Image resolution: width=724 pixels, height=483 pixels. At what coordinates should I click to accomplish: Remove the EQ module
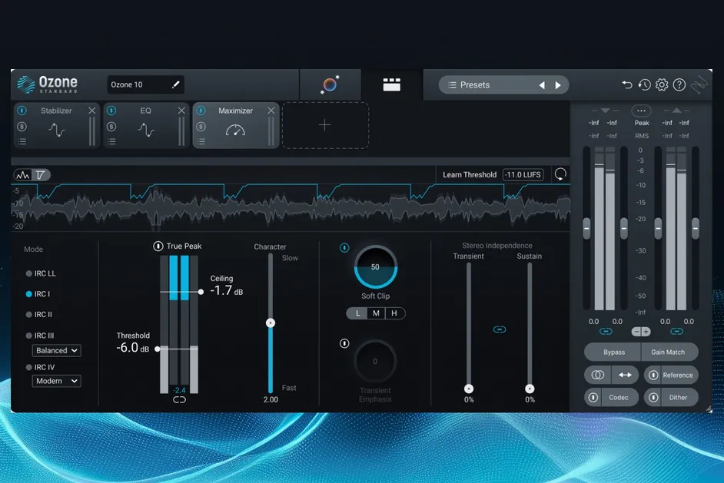click(x=181, y=111)
